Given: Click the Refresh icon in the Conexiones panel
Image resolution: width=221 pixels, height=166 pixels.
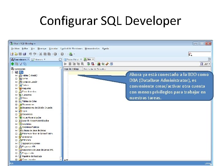Looking at the screenshot, I should (17, 64).
